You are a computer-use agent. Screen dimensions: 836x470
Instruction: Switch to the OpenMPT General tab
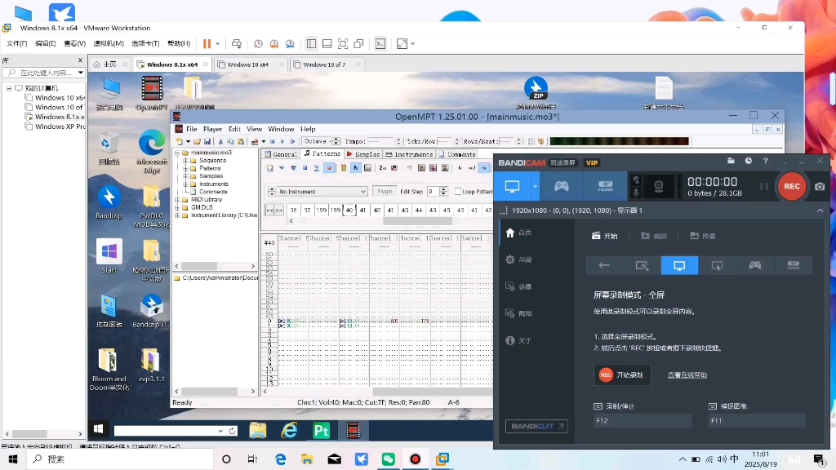pos(281,154)
